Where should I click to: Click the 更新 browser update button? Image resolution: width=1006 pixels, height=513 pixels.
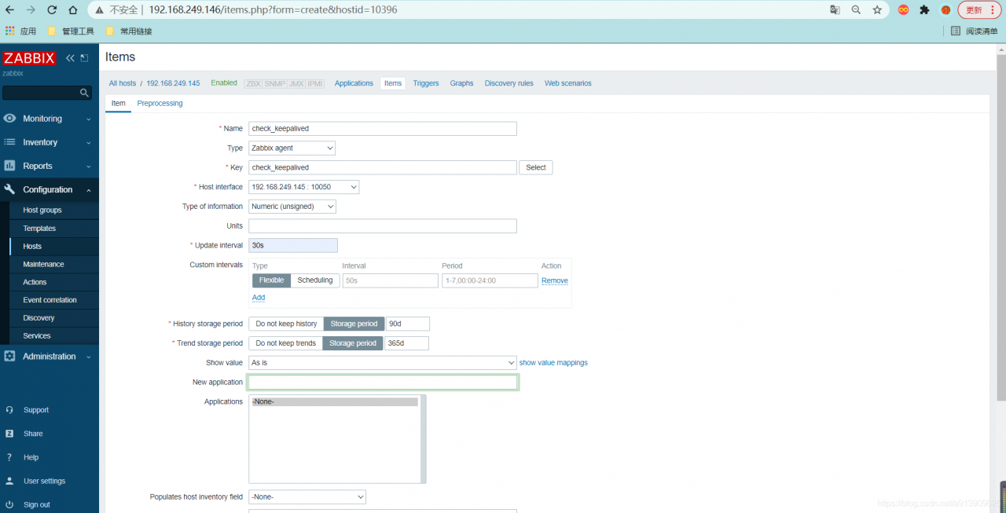click(974, 10)
